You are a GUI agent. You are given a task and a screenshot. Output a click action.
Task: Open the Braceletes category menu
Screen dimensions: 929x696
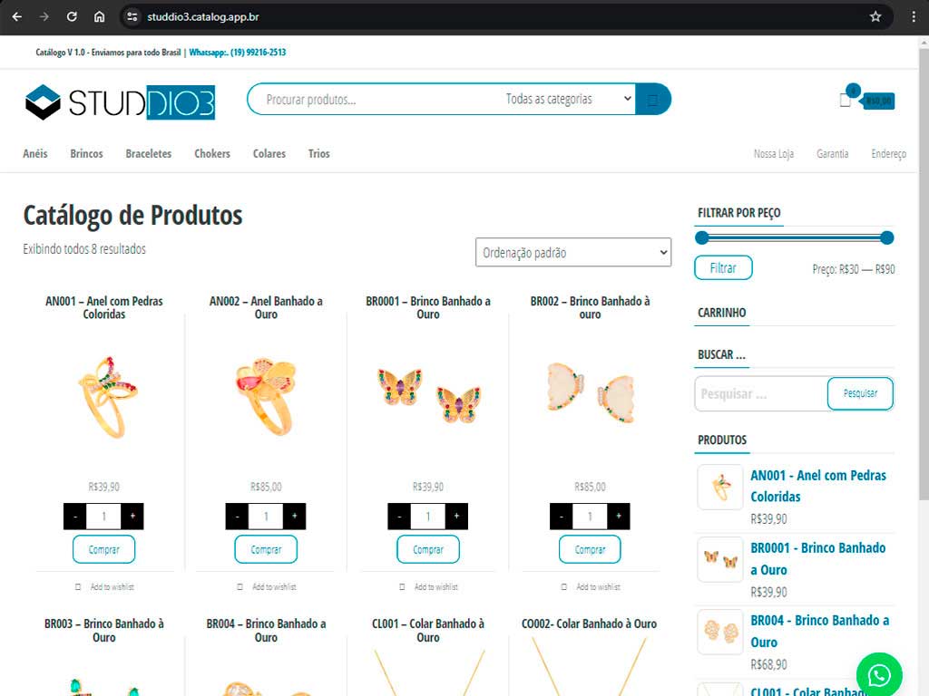click(149, 154)
